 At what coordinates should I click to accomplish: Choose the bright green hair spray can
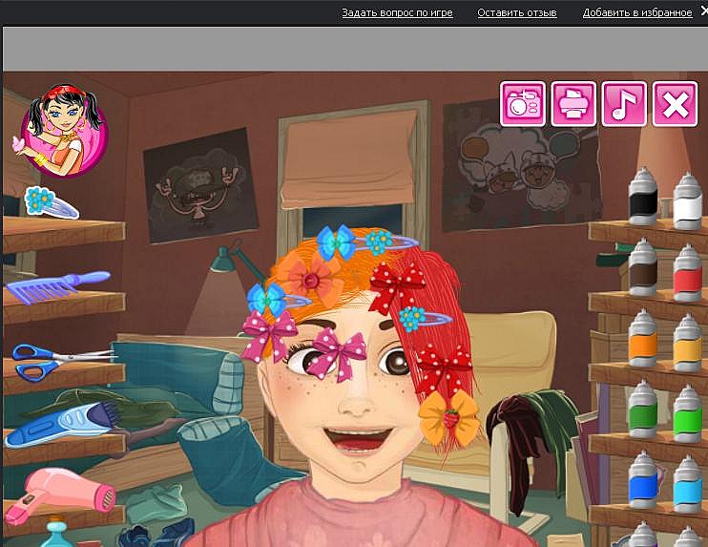coord(687,413)
